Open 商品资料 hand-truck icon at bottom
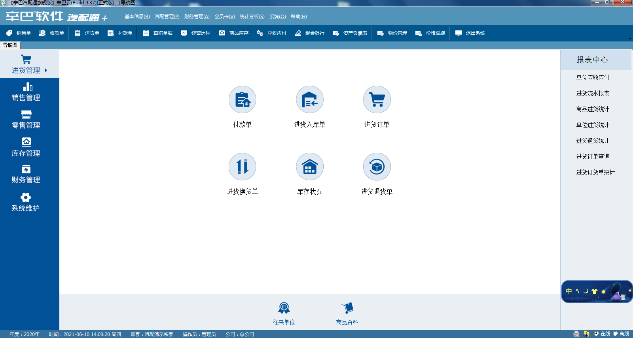This screenshot has width=633, height=338. tap(347, 308)
